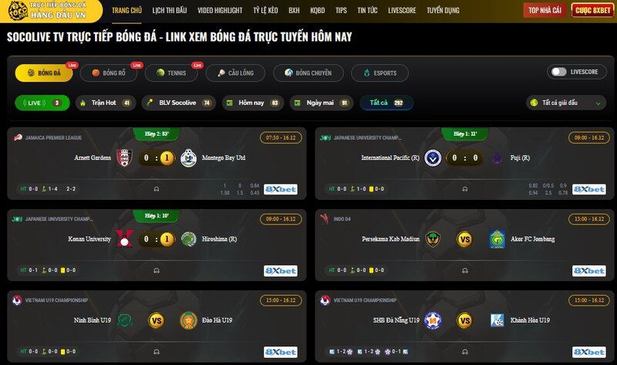Select the Hôm nay filter tab
The height and width of the screenshot is (365, 617).
(x=253, y=103)
